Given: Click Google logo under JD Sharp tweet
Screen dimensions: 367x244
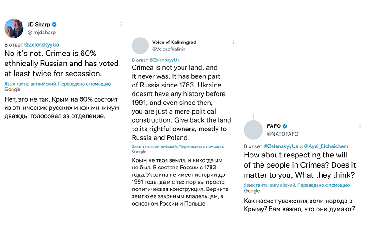Looking at the screenshot, I should [x=12, y=89].
